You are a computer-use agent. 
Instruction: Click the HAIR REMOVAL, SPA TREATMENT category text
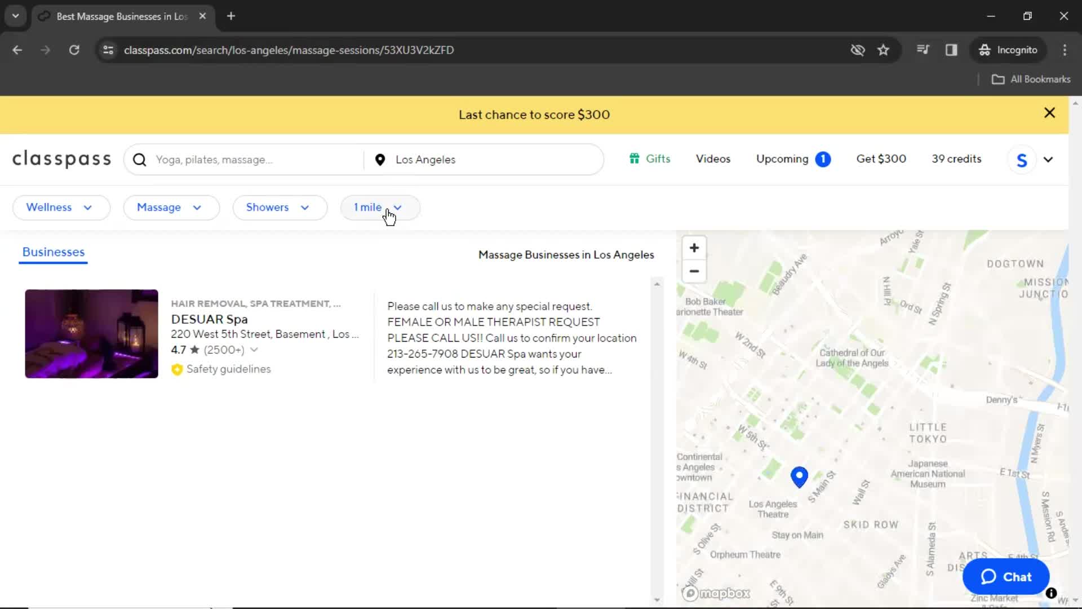(x=256, y=304)
